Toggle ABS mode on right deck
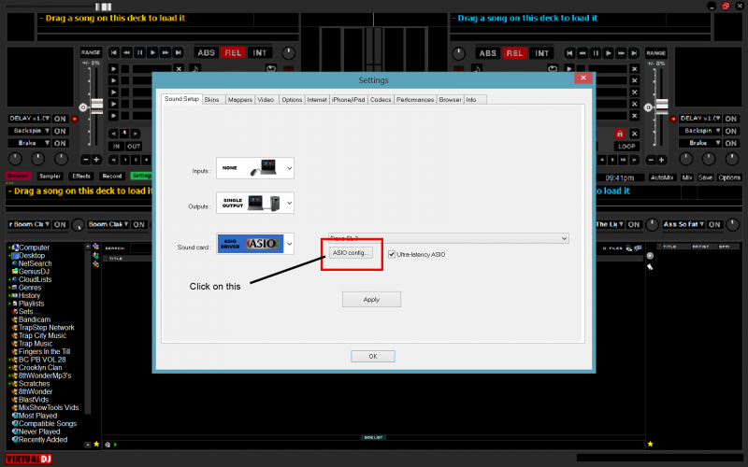Image resolution: width=748 pixels, height=467 pixels. click(487, 53)
